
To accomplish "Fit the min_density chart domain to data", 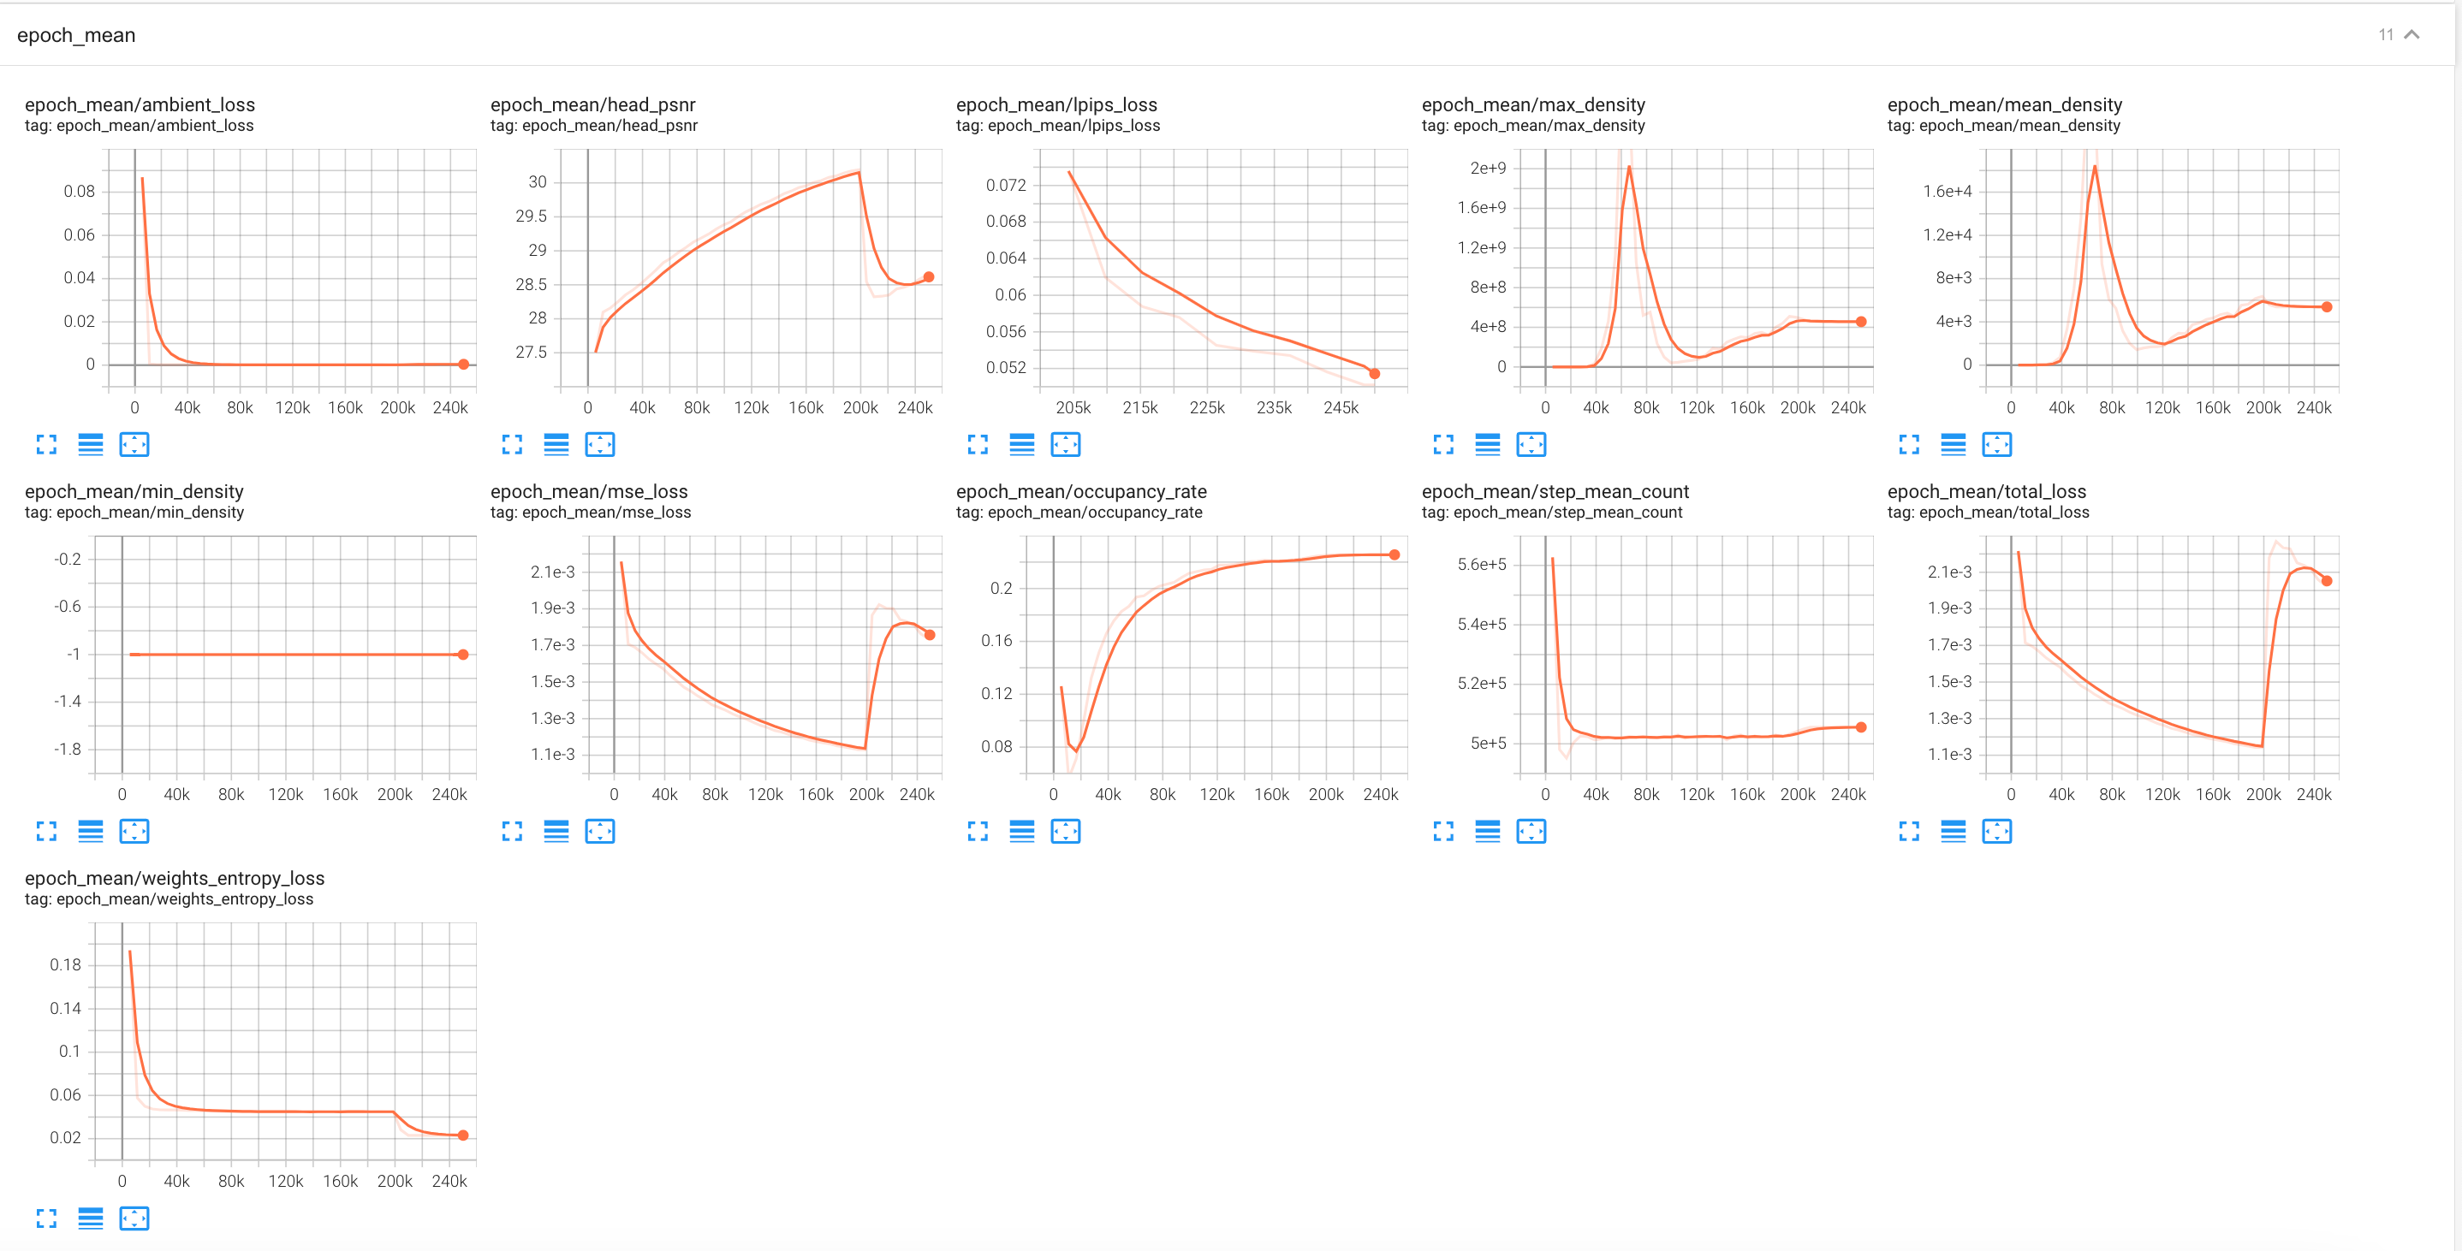I will [x=134, y=832].
